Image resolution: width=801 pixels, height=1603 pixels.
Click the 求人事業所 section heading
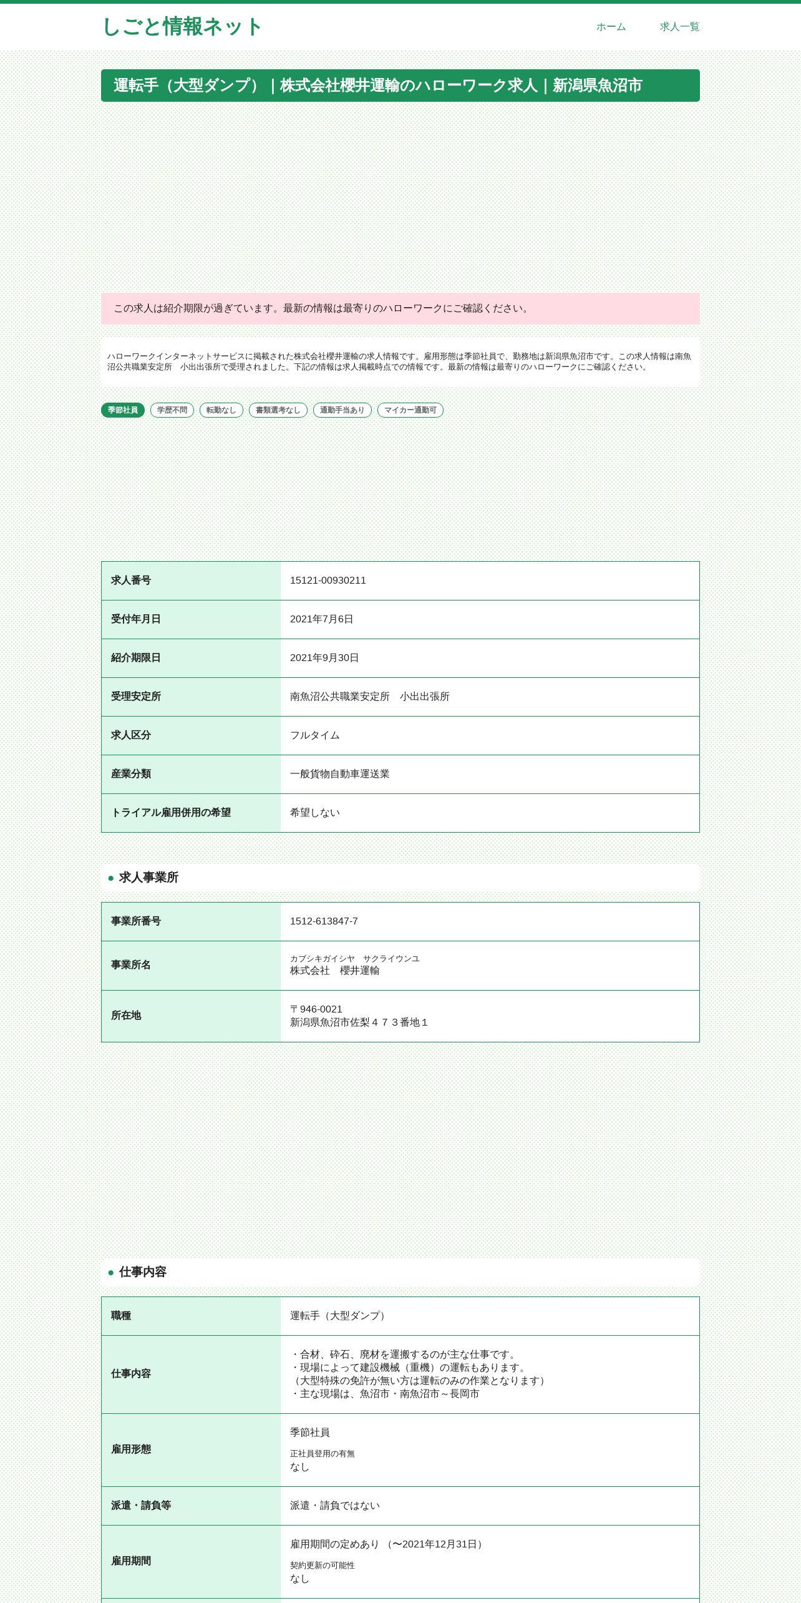pyautogui.click(x=400, y=878)
